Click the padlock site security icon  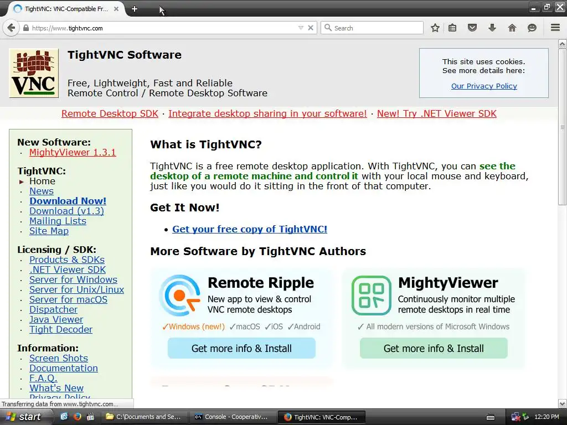pyautogui.click(x=25, y=28)
